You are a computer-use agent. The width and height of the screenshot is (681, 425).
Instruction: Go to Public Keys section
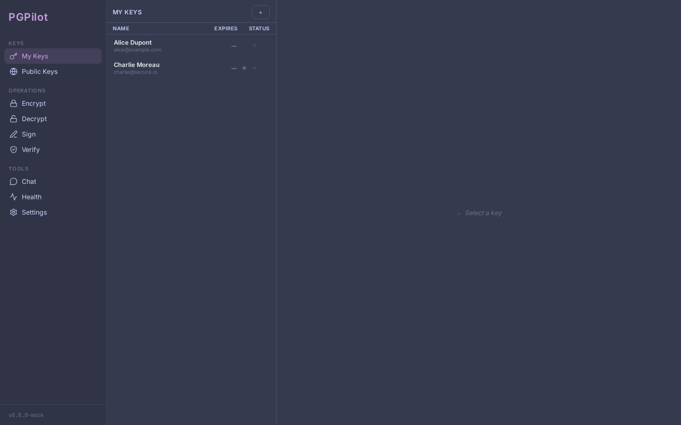point(53,71)
